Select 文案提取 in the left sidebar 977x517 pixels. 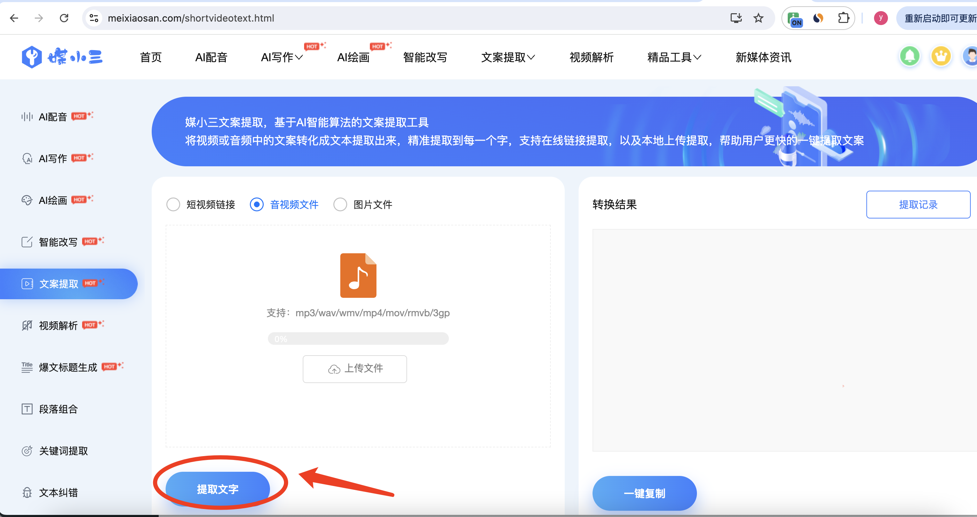(x=69, y=284)
